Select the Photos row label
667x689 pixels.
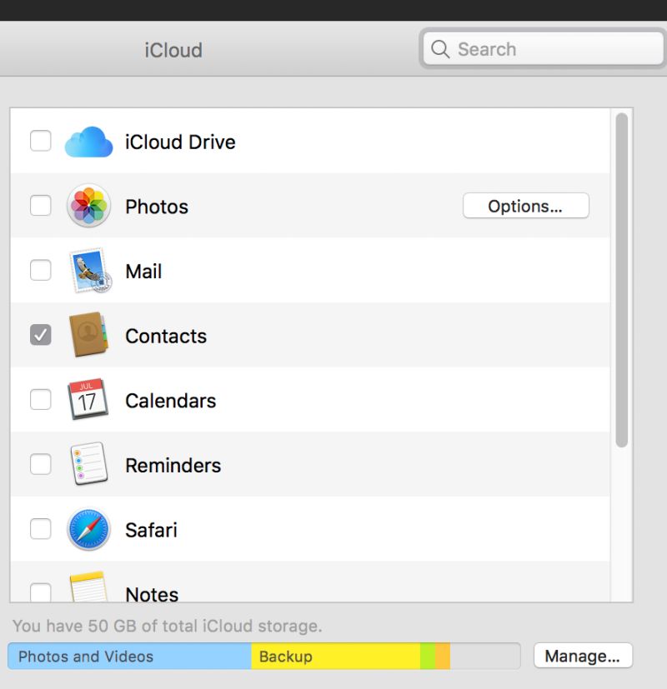pos(157,207)
